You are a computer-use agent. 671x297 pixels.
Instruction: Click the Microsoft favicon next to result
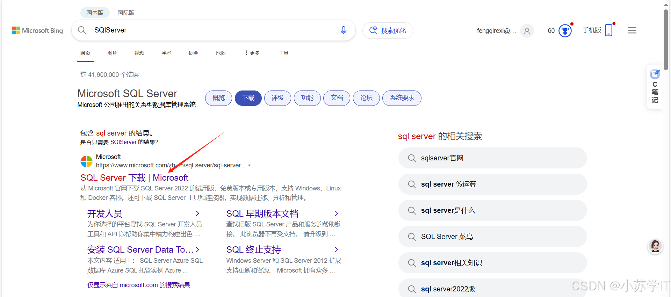[x=86, y=161]
